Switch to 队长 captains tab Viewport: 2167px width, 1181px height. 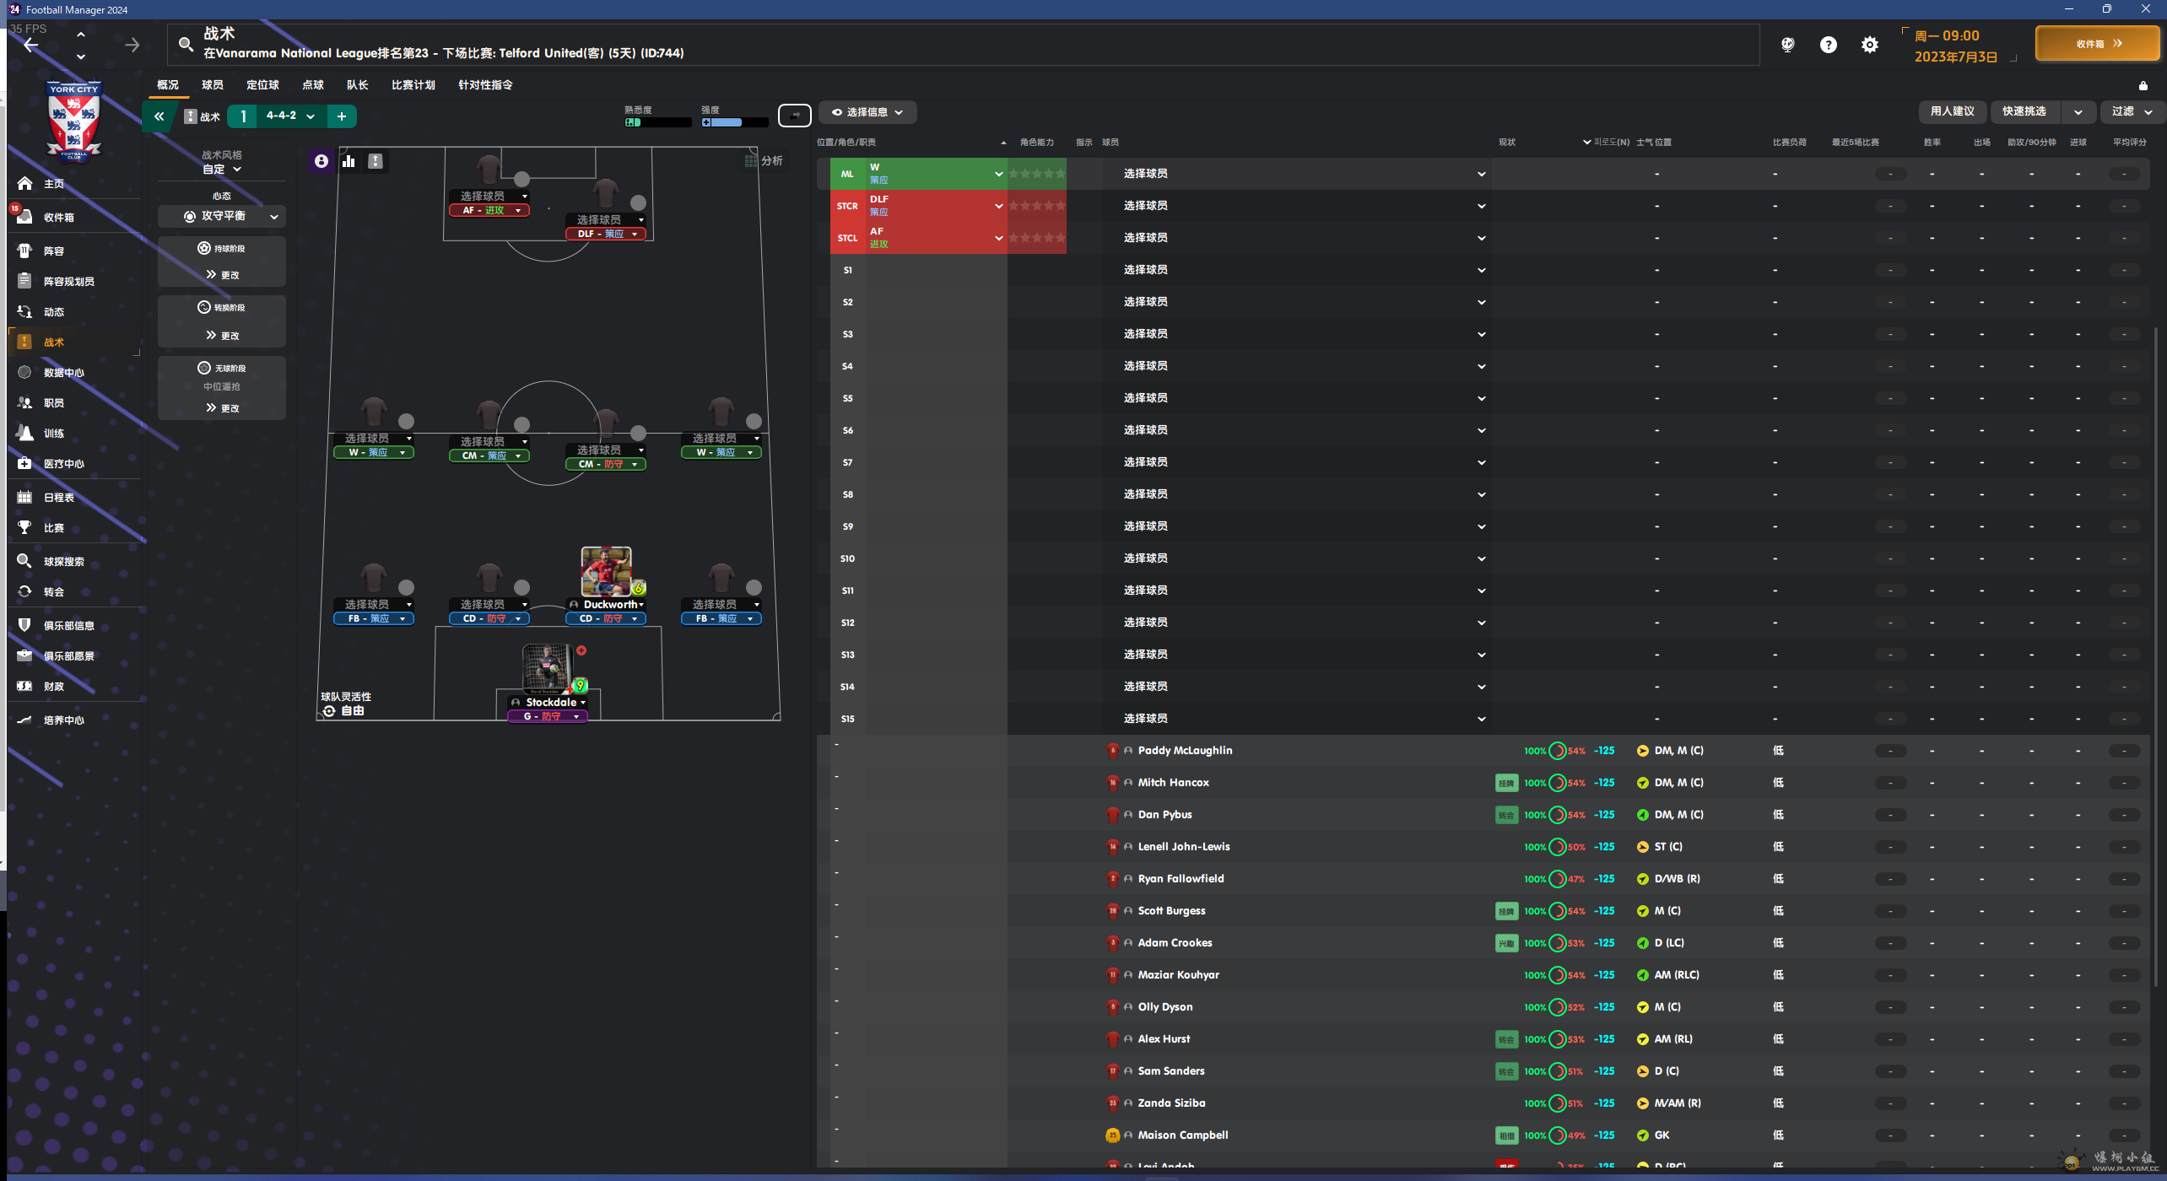point(358,85)
